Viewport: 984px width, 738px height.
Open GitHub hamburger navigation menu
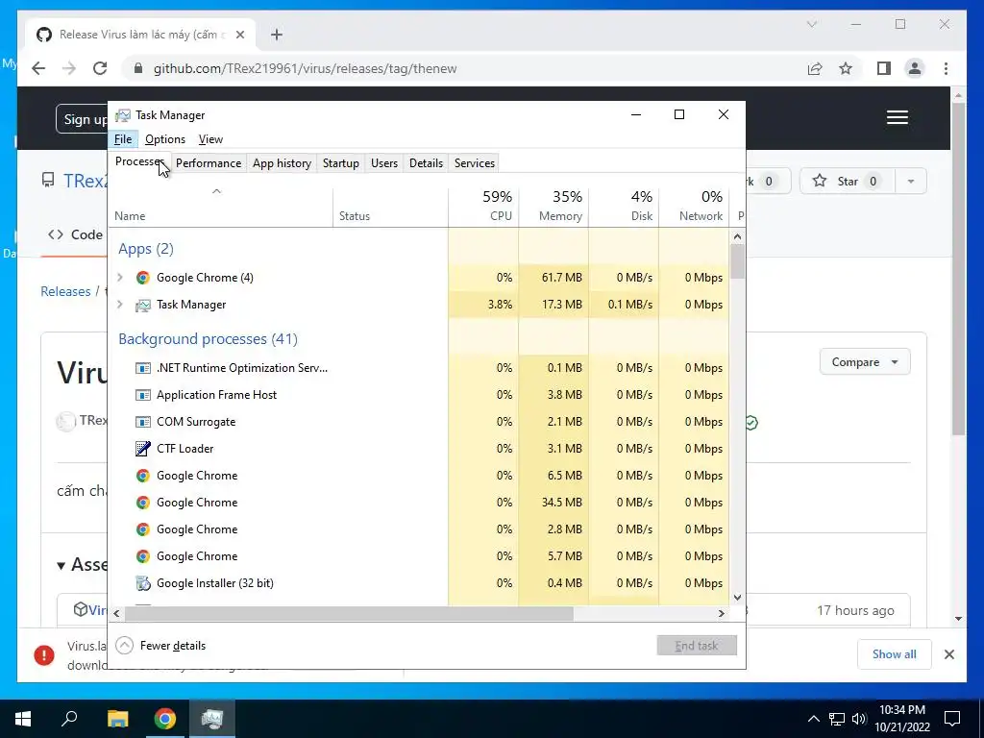[x=898, y=117]
